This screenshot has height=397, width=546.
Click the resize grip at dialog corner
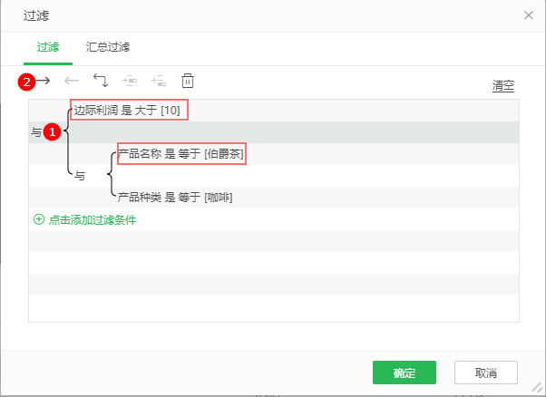coord(538,388)
